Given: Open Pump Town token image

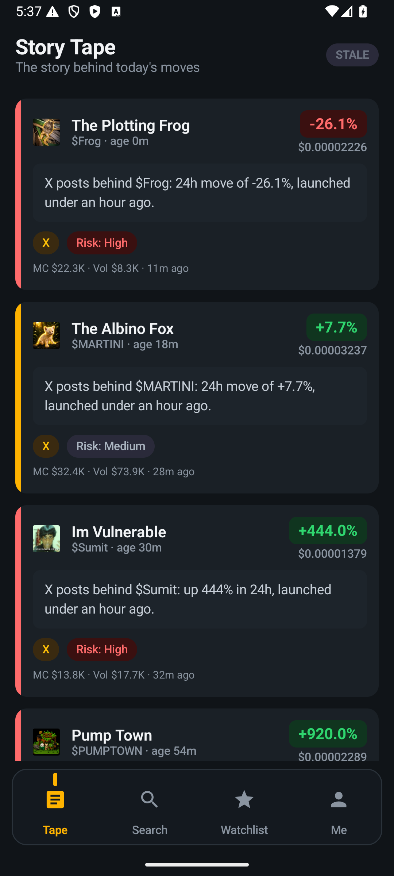Looking at the screenshot, I should 46,742.
